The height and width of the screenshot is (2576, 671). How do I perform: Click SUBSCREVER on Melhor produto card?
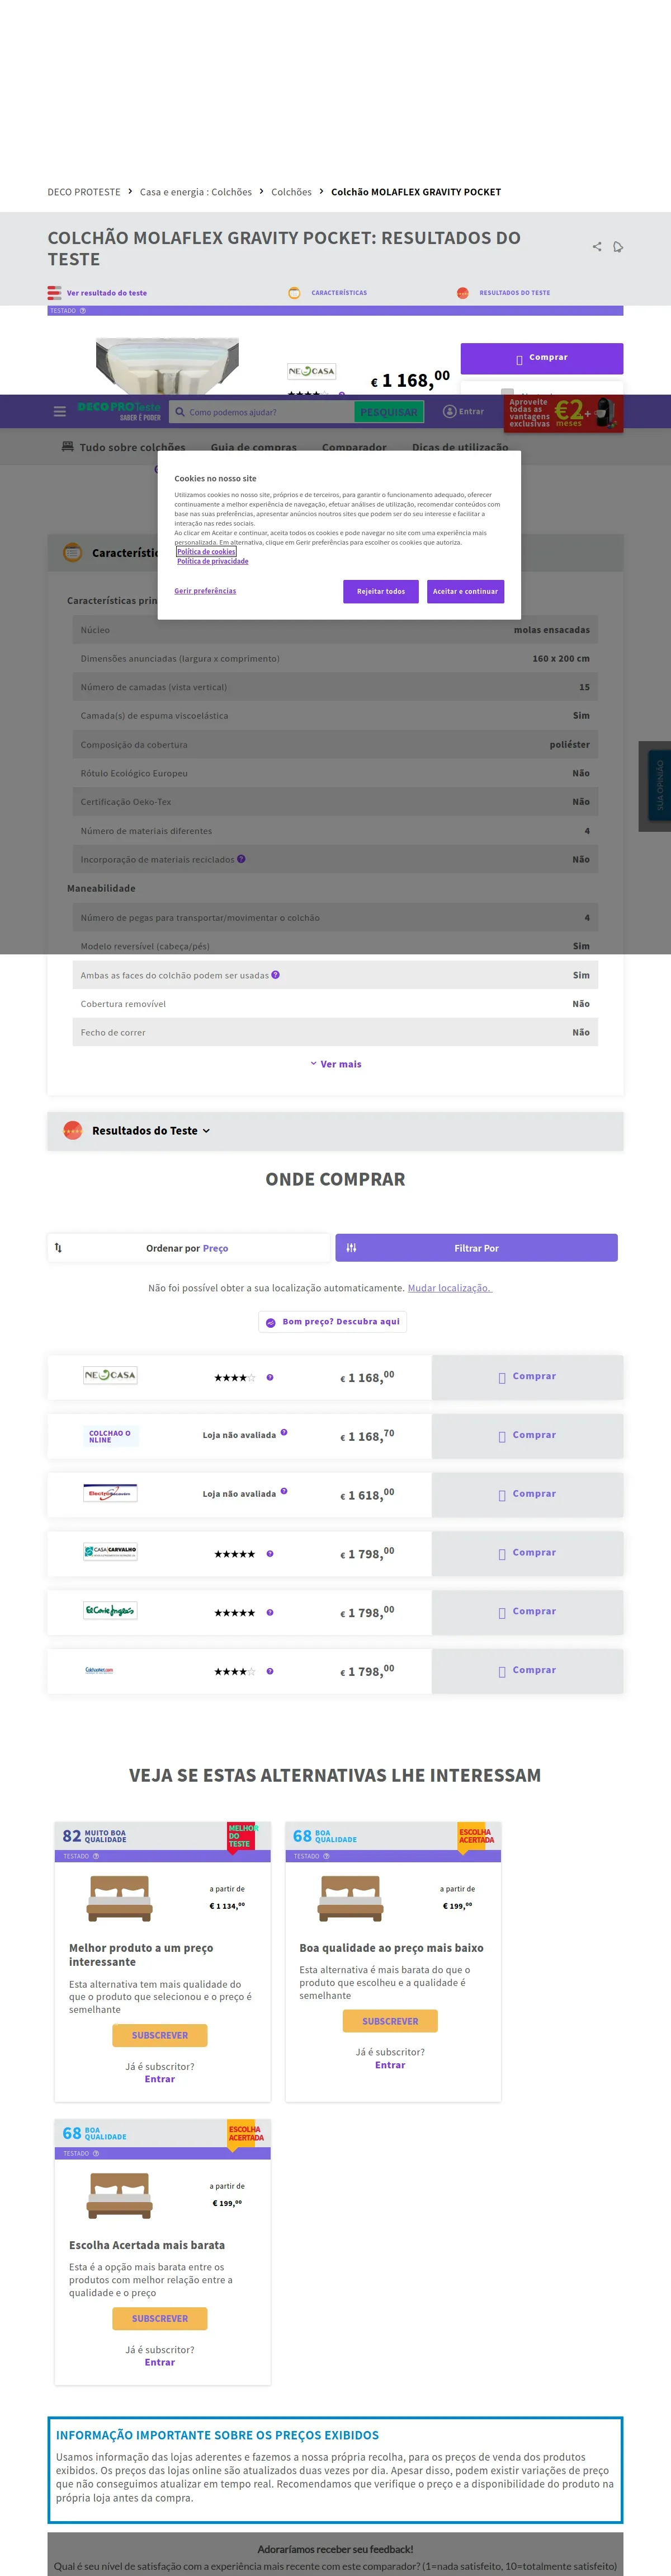coord(160,2035)
